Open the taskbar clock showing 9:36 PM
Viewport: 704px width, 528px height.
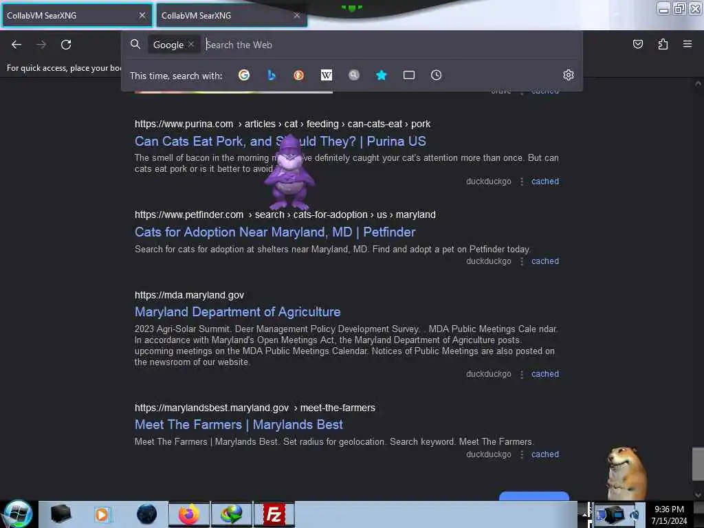[x=669, y=515]
